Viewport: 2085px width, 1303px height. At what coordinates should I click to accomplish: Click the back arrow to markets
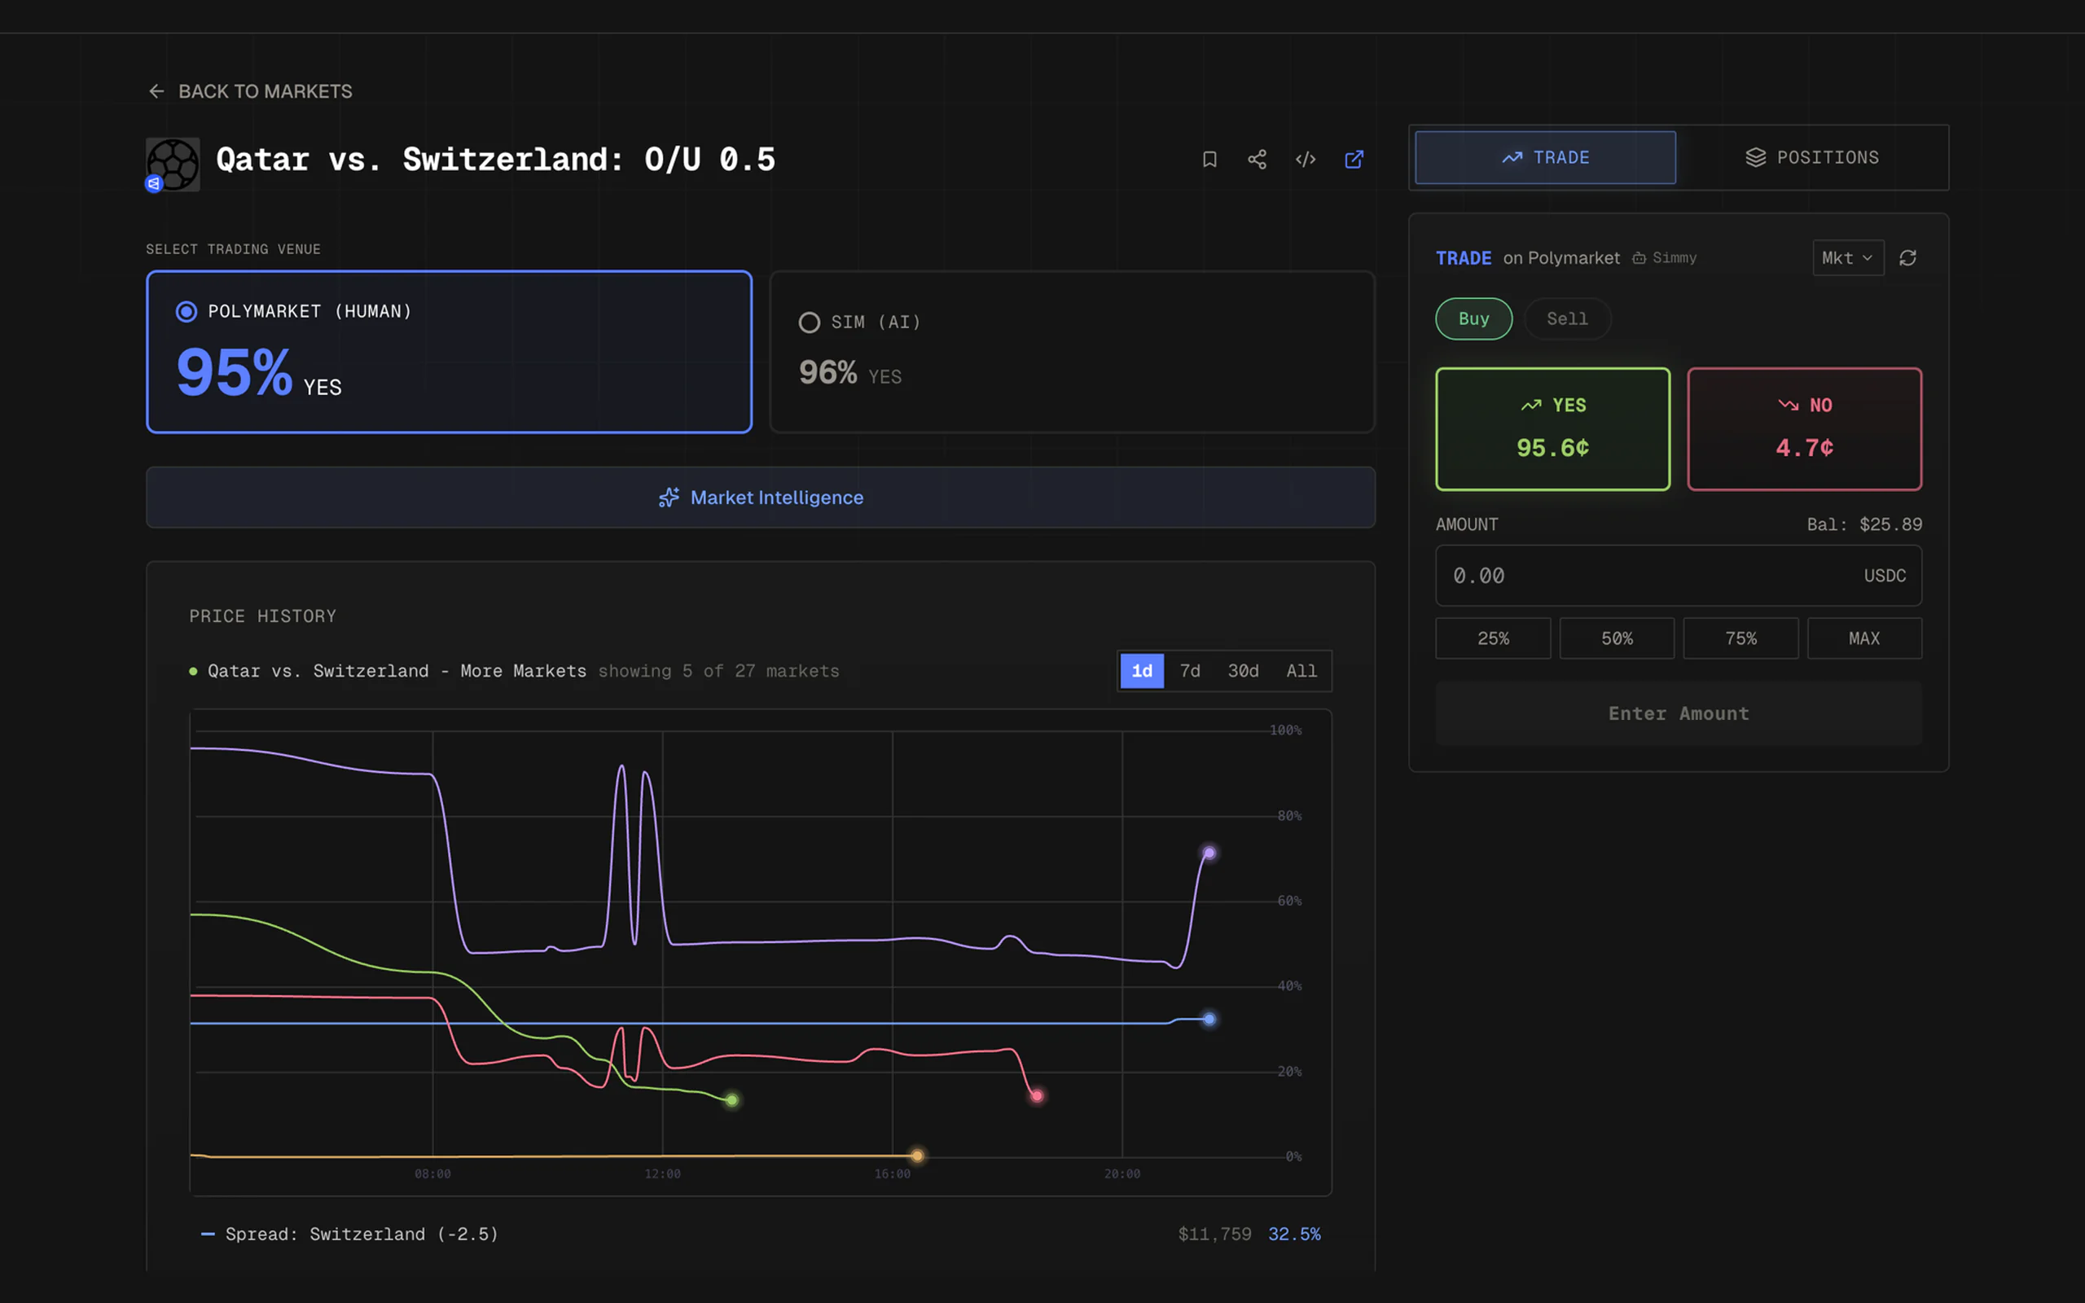tap(156, 91)
